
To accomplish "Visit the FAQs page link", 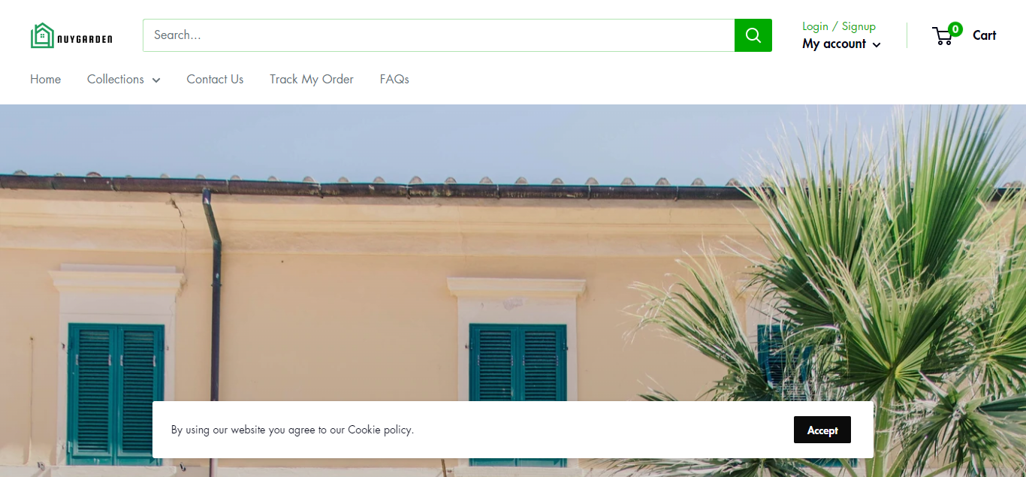I will click(x=394, y=79).
